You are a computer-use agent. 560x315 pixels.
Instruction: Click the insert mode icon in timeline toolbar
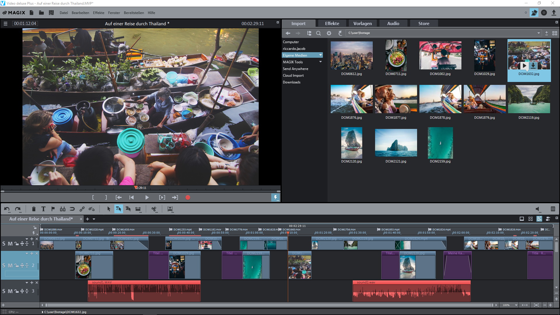pos(170,209)
